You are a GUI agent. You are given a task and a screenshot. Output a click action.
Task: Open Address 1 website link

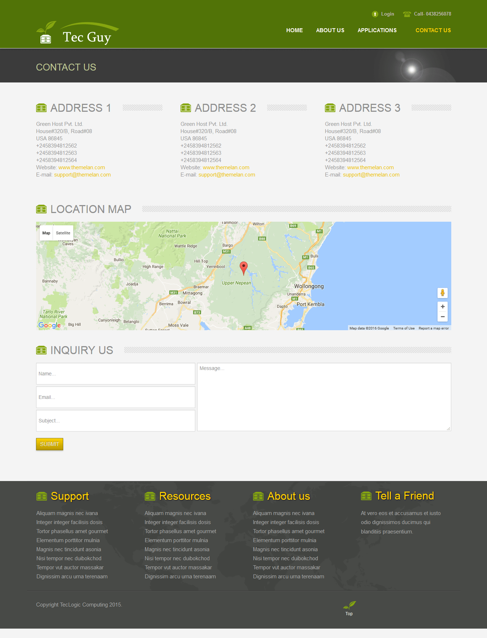(x=82, y=167)
